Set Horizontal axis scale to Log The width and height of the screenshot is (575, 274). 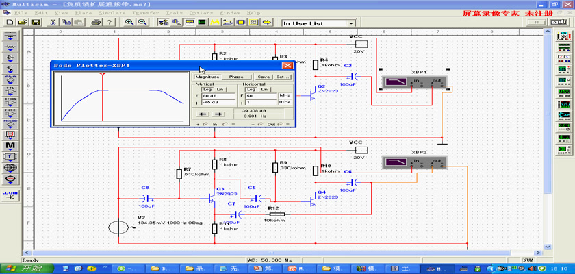click(x=252, y=90)
